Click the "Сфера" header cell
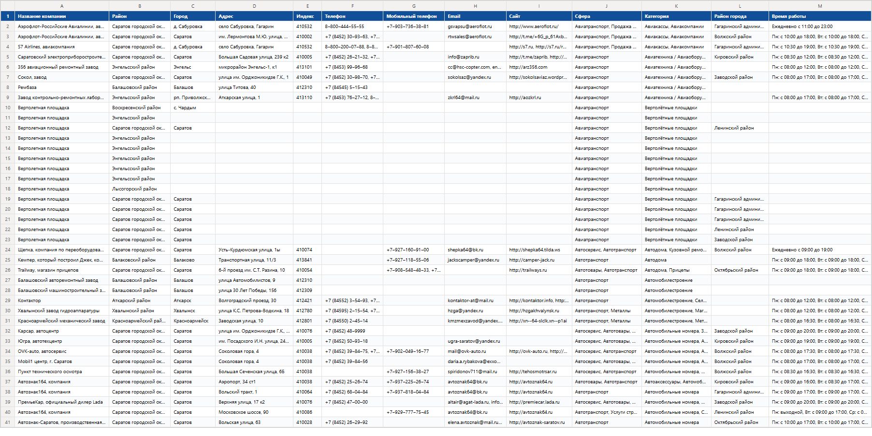The height and width of the screenshot is (436, 872). click(x=607, y=16)
